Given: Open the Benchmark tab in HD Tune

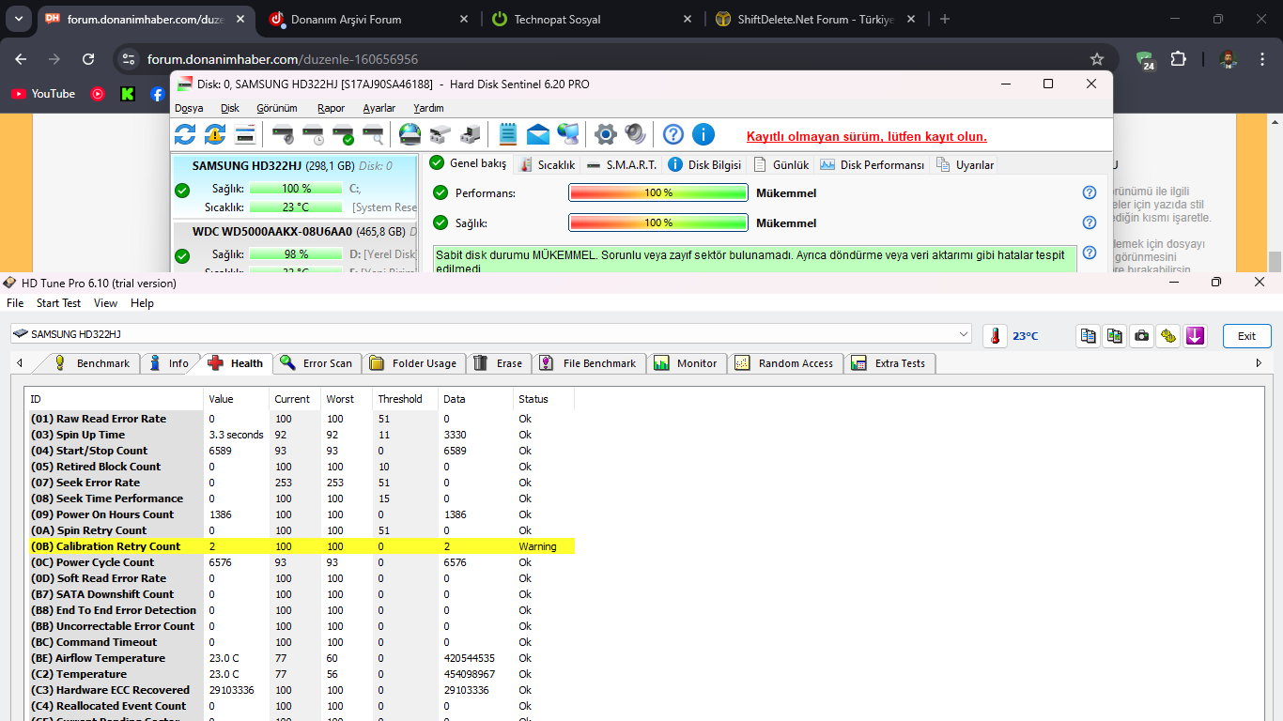Looking at the screenshot, I should point(92,363).
